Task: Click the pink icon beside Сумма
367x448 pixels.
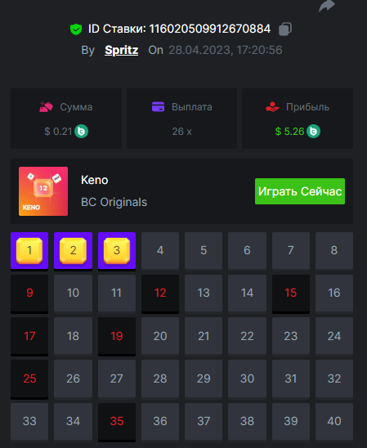Action: coord(46,107)
